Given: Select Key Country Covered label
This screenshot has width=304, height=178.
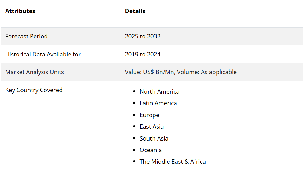Looking at the screenshot, I should click(34, 90).
